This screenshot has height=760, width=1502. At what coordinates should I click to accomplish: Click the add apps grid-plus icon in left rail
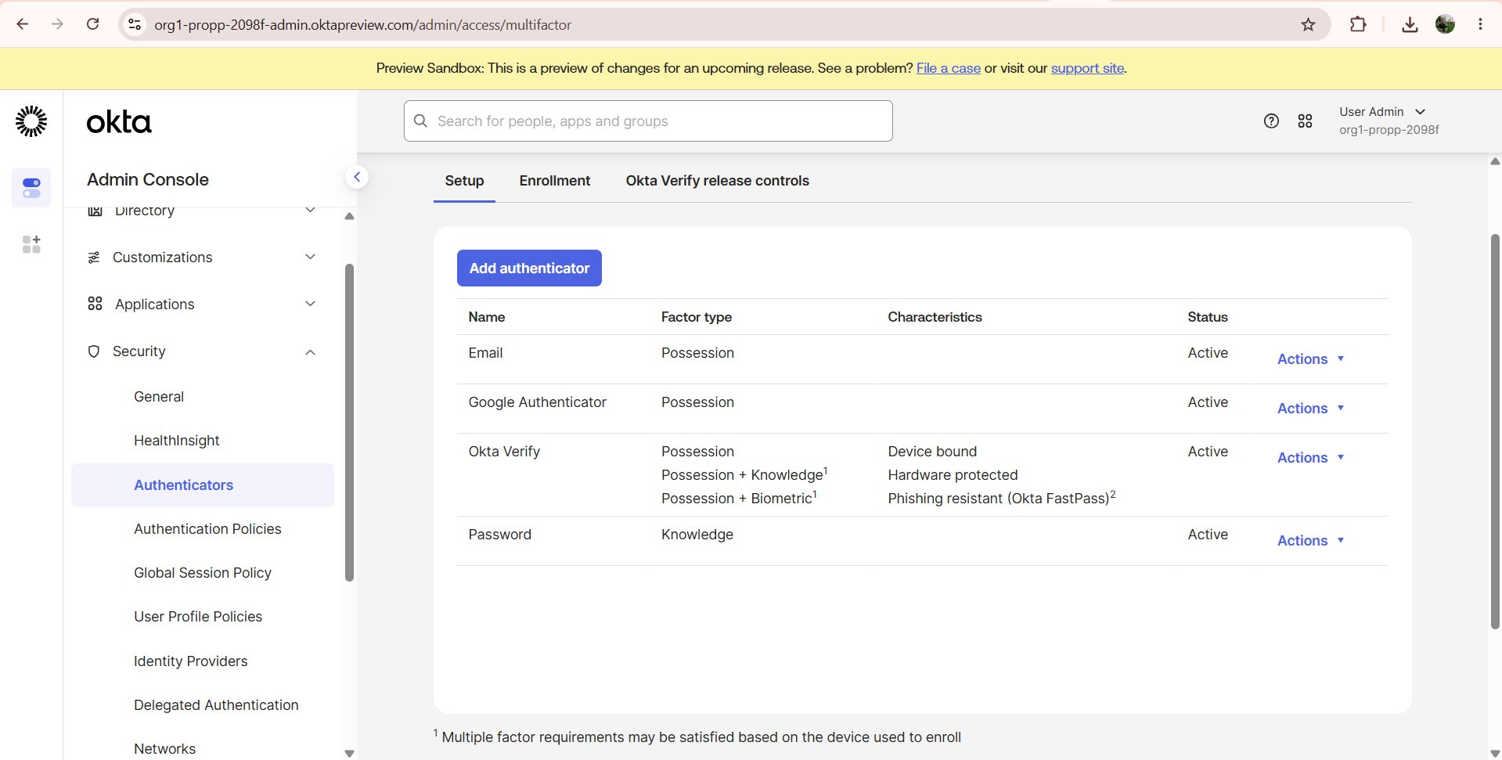click(x=31, y=244)
